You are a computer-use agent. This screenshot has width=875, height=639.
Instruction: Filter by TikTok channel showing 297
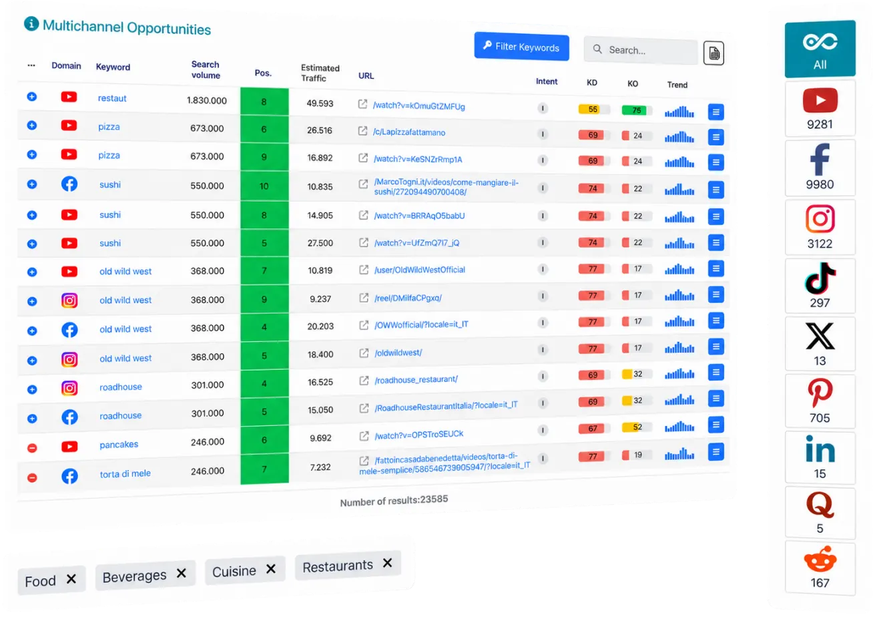(x=820, y=286)
